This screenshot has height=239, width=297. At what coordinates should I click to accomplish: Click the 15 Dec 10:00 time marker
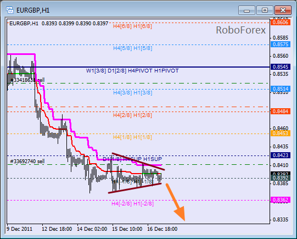127,229
